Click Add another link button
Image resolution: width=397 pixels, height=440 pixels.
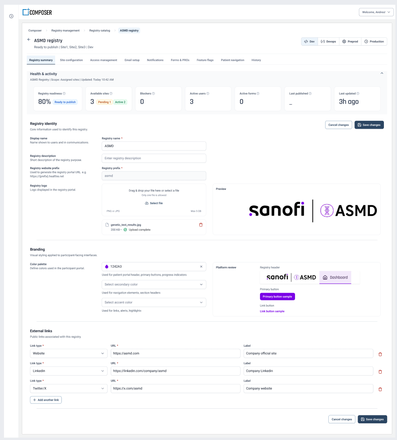[x=46, y=400]
